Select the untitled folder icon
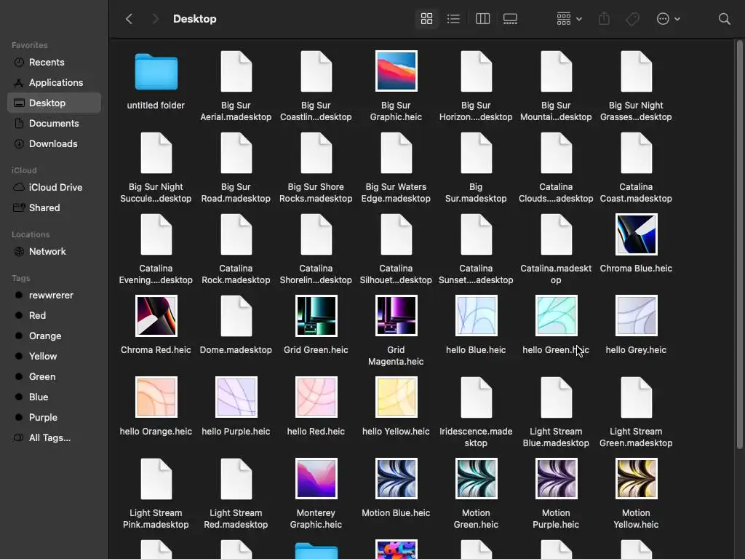 click(x=156, y=72)
